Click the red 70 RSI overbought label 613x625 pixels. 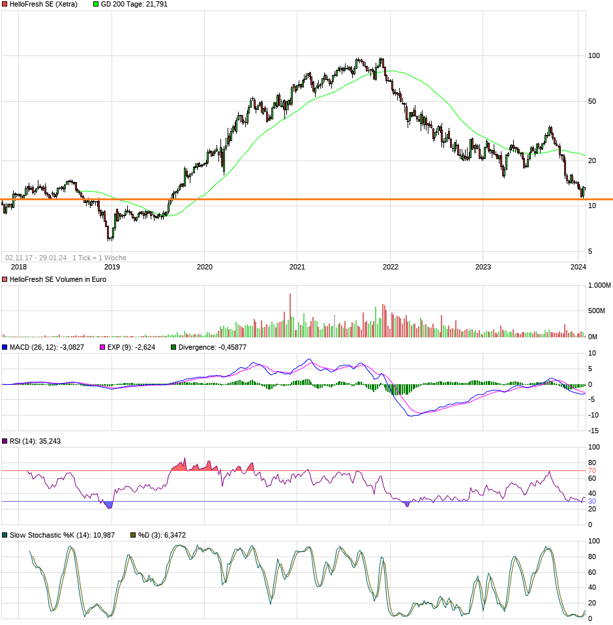[x=592, y=471]
